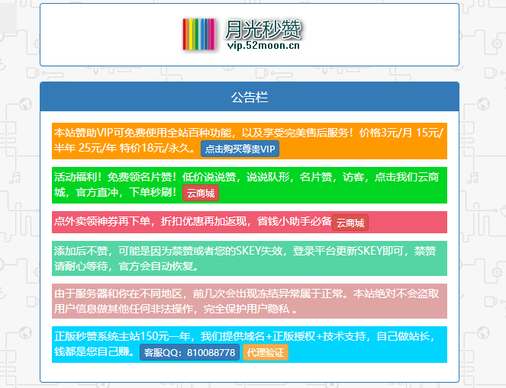Open 云商城 in the red coupon notice
This screenshot has height=388, width=506.
[350, 223]
